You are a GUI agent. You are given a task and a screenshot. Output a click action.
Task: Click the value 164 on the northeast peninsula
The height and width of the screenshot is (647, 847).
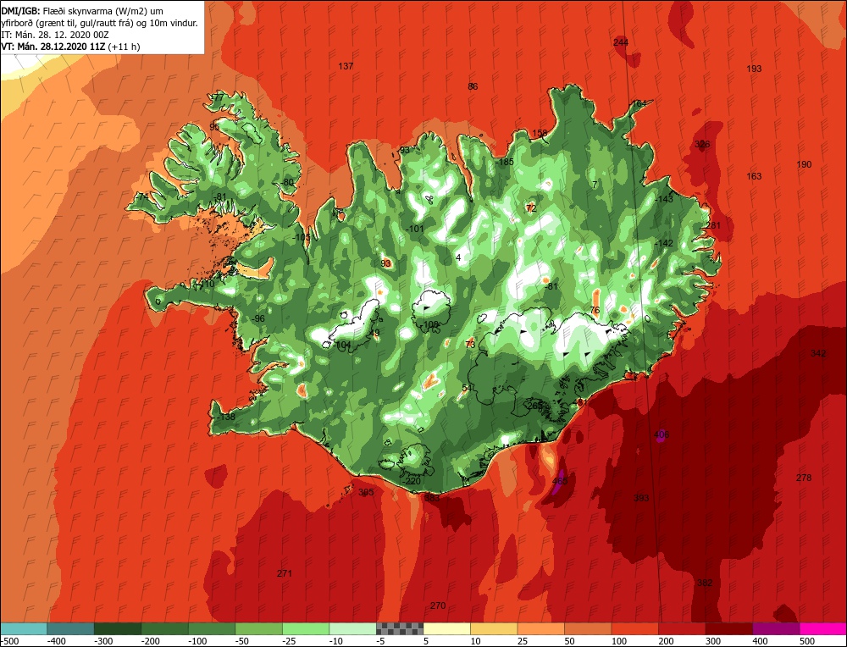[639, 103]
